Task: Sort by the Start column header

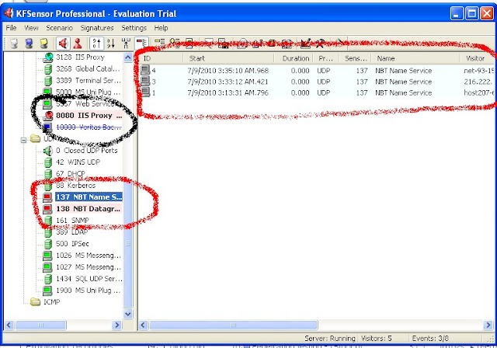Action: [228, 58]
